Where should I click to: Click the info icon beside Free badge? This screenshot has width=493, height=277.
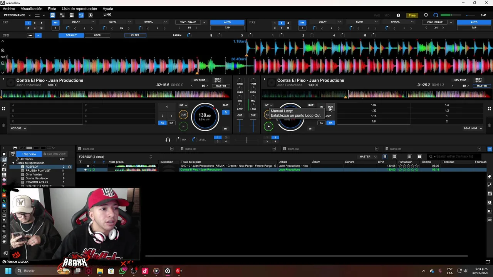[398, 15]
